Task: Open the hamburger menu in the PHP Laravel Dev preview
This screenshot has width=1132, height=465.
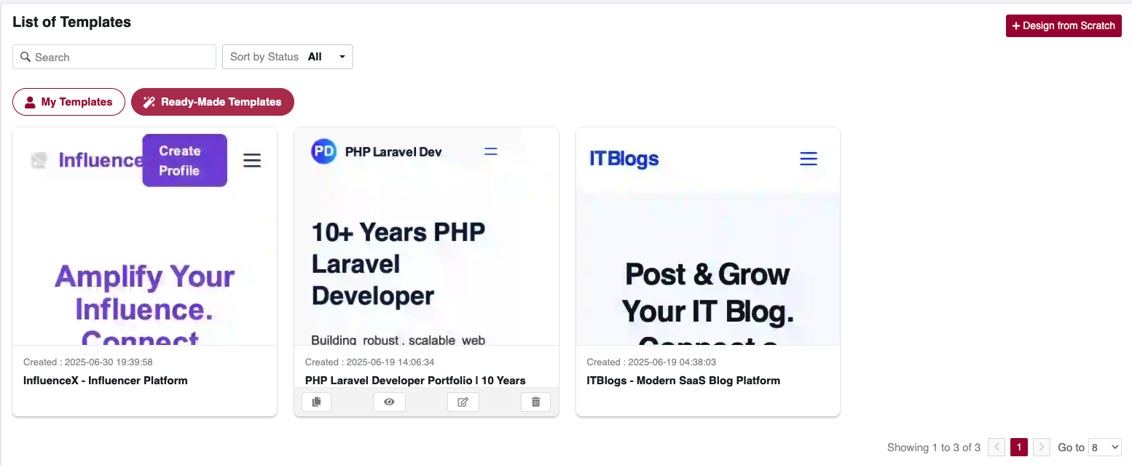Action: tap(491, 151)
